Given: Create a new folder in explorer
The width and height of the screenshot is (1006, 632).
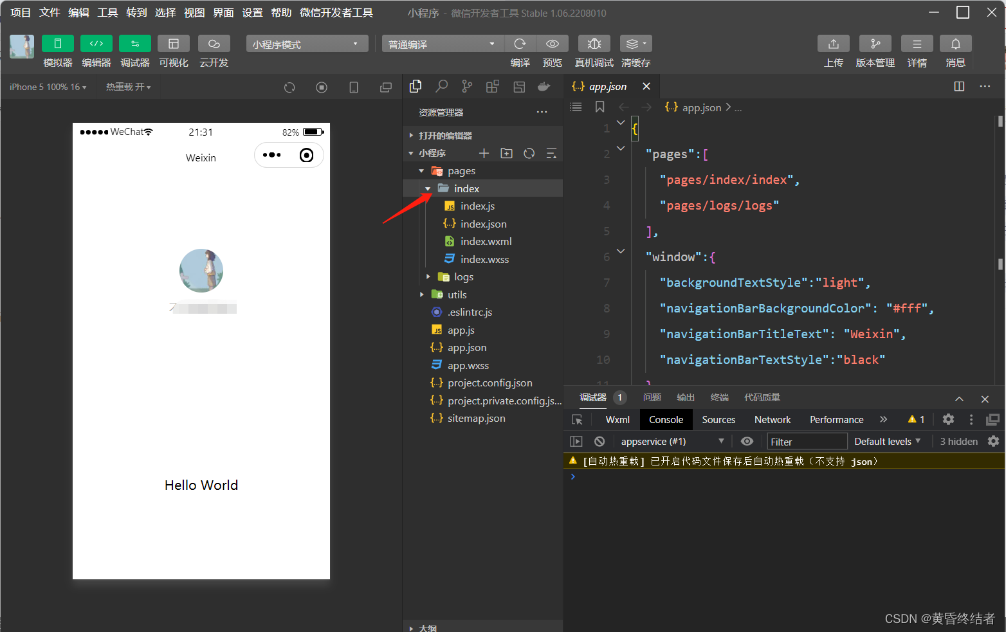Looking at the screenshot, I should coord(507,153).
